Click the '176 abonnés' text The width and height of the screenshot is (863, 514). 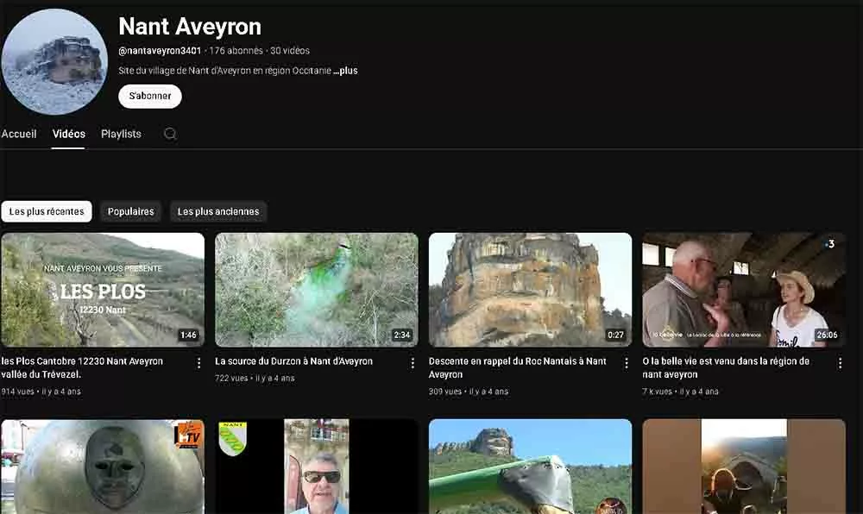(x=236, y=51)
